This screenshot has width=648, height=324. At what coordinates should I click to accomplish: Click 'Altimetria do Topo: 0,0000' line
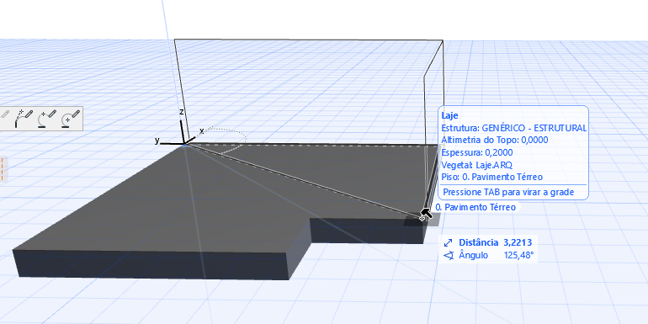pos(495,140)
